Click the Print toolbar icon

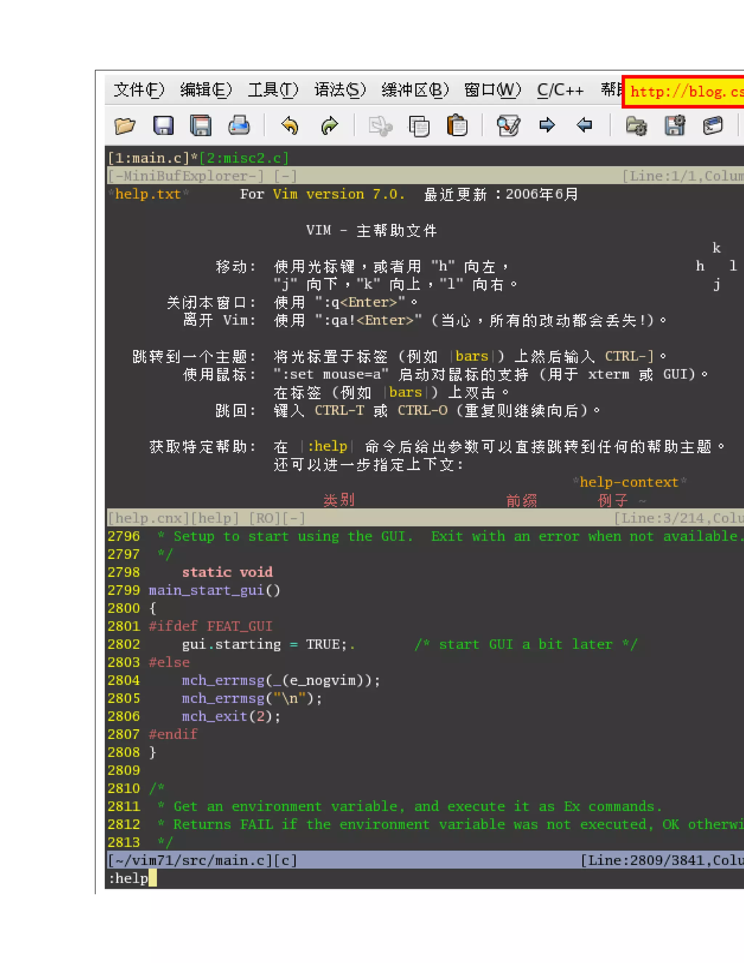(239, 126)
